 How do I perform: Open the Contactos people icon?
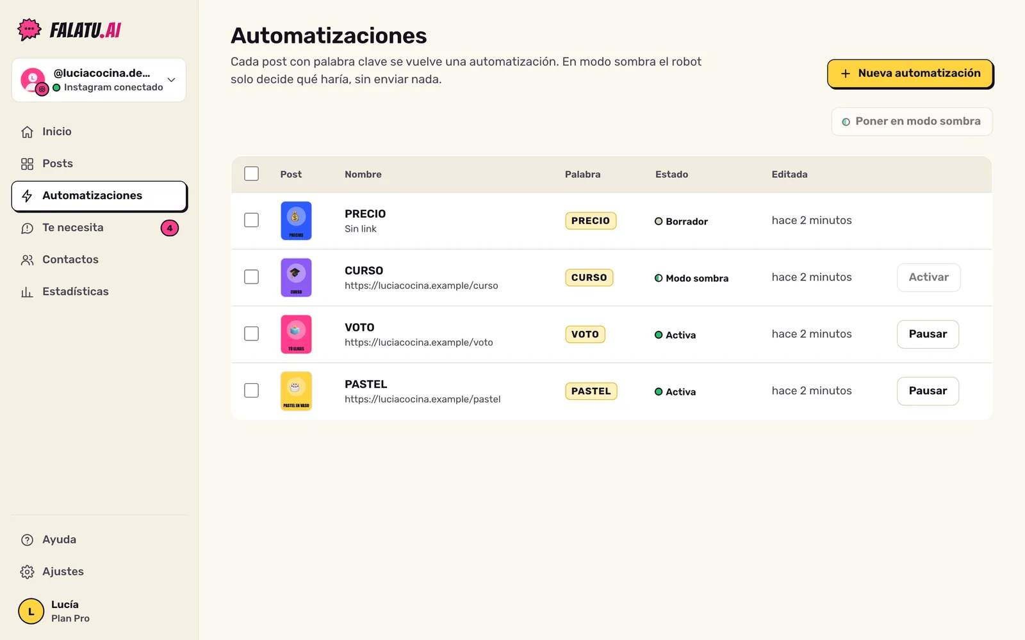(x=27, y=260)
